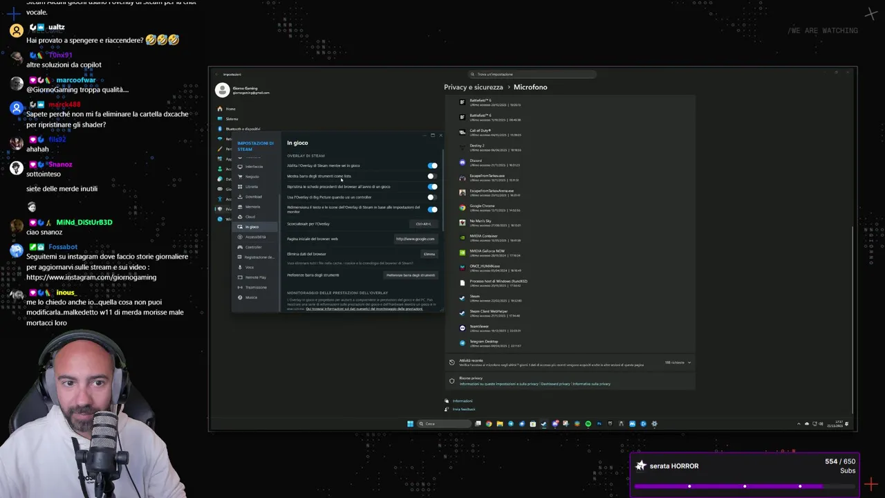Click Bluetooth e dispositivi in Settings sidebar
Image resolution: width=885 pixels, height=498 pixels.
[x=243, y=129]
